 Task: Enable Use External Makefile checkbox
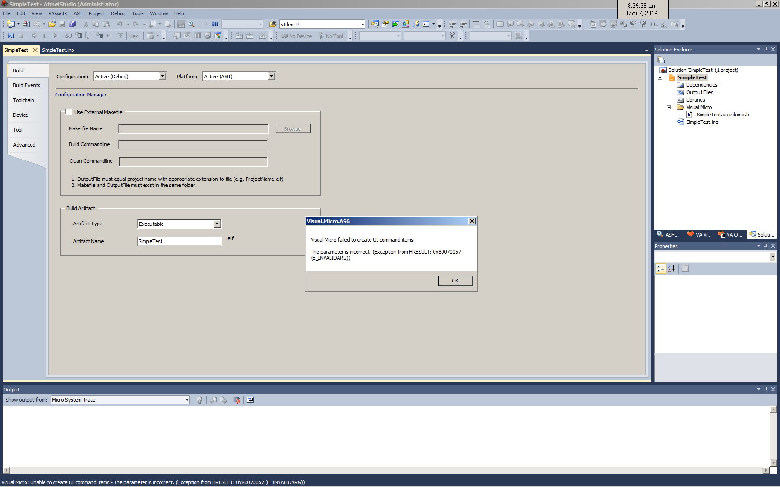[69, 112]
